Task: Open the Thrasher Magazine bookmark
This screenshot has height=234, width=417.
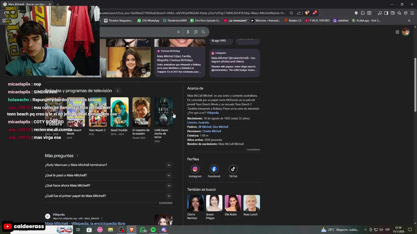Action: pyautogui.click(x=118, y=20)
